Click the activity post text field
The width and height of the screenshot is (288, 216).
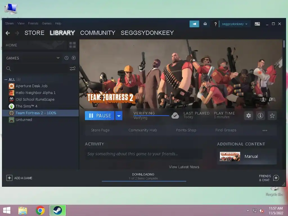144,154
